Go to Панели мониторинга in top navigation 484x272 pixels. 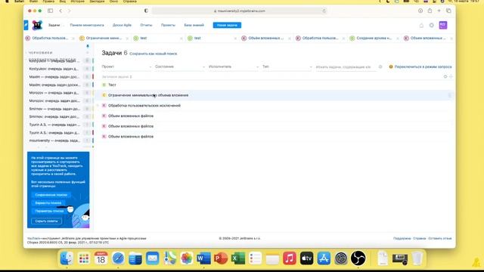pos(87,25)
